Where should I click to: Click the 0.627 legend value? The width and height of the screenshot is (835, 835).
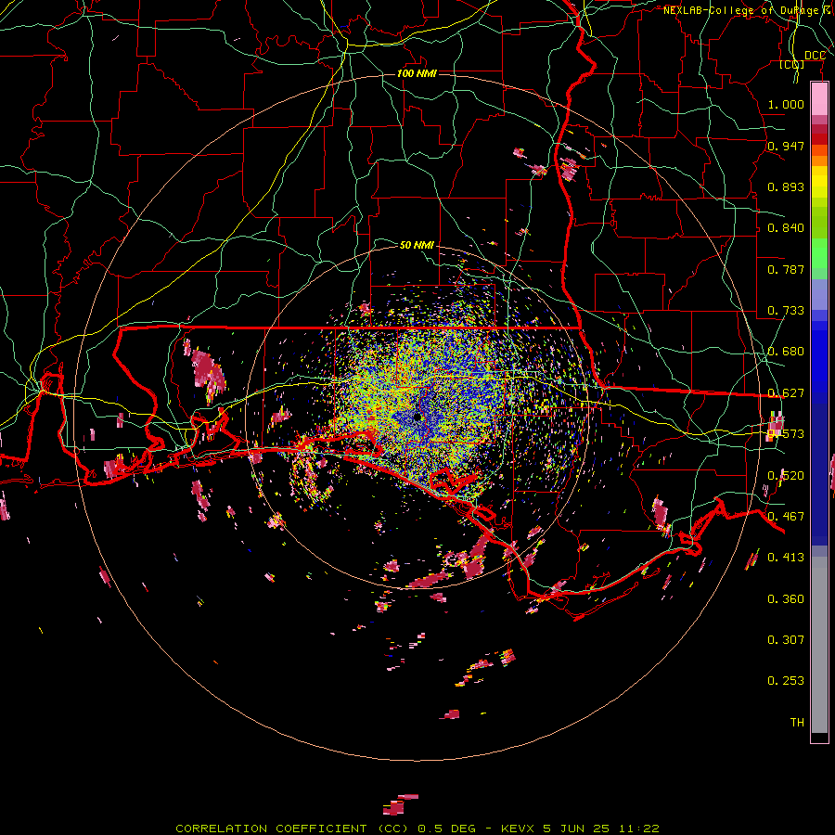pos(786,393)
